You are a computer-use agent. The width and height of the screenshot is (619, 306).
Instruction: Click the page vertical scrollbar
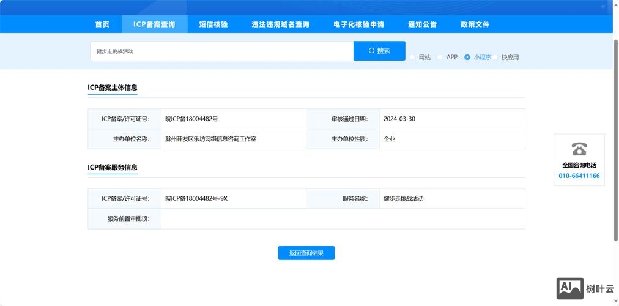[616, 140]
